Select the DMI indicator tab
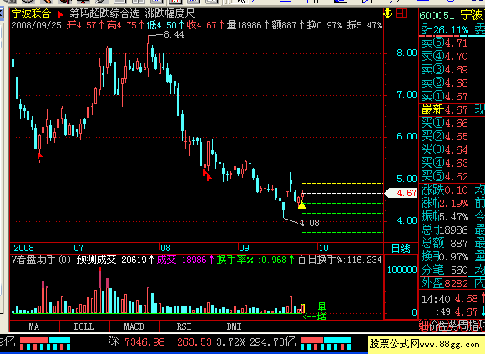Image resolution: width=485 pixels, height=354 pixels. click(x=235, y=326)
